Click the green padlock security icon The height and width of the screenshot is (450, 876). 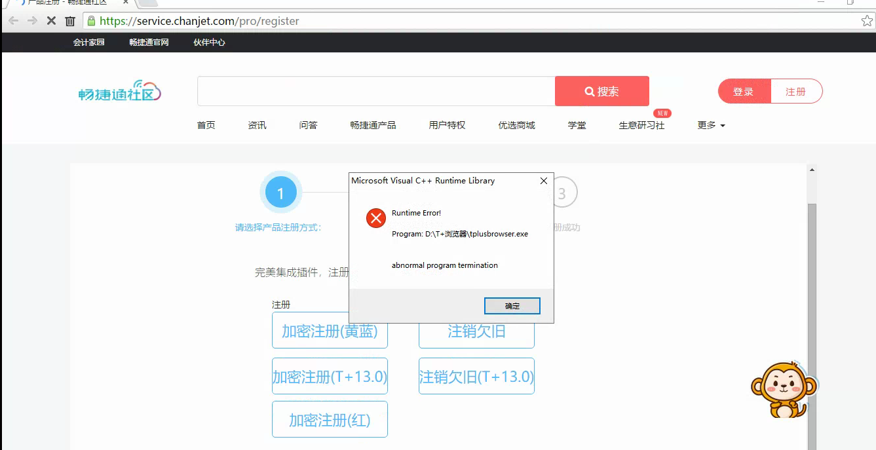(91, 21)
